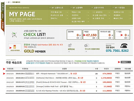The width and height of the screenshot is (134, 101).
Task: Open the gift box 혜택조회 icon
Action: [70, 45]
